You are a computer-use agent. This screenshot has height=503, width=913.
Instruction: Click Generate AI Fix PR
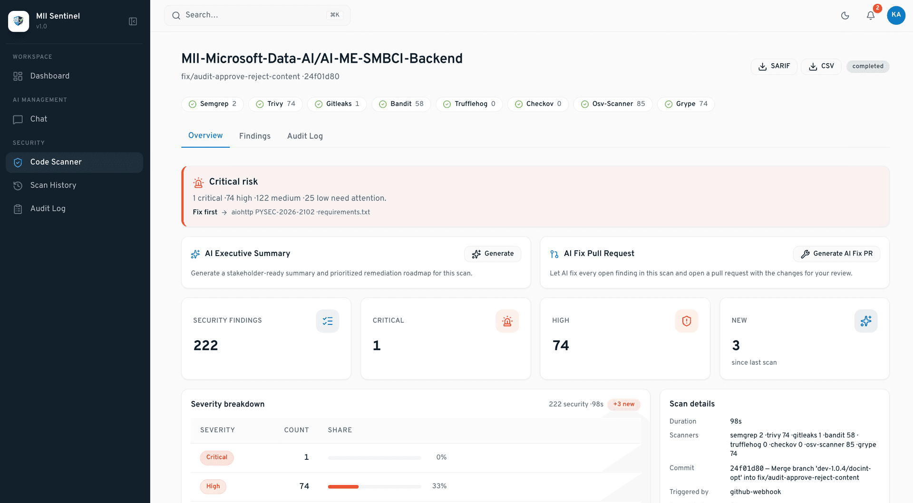[836, 254]
